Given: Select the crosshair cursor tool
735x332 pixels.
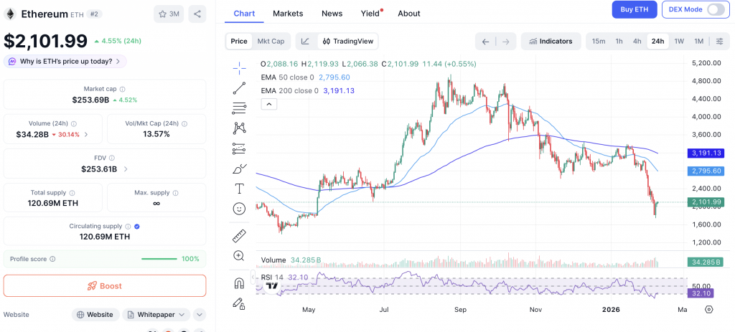Looking at the screenshot, I should click(239, 68).
